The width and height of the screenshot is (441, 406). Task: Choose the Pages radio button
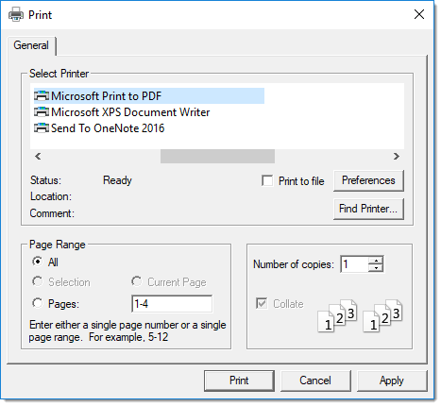pos(37,303)
